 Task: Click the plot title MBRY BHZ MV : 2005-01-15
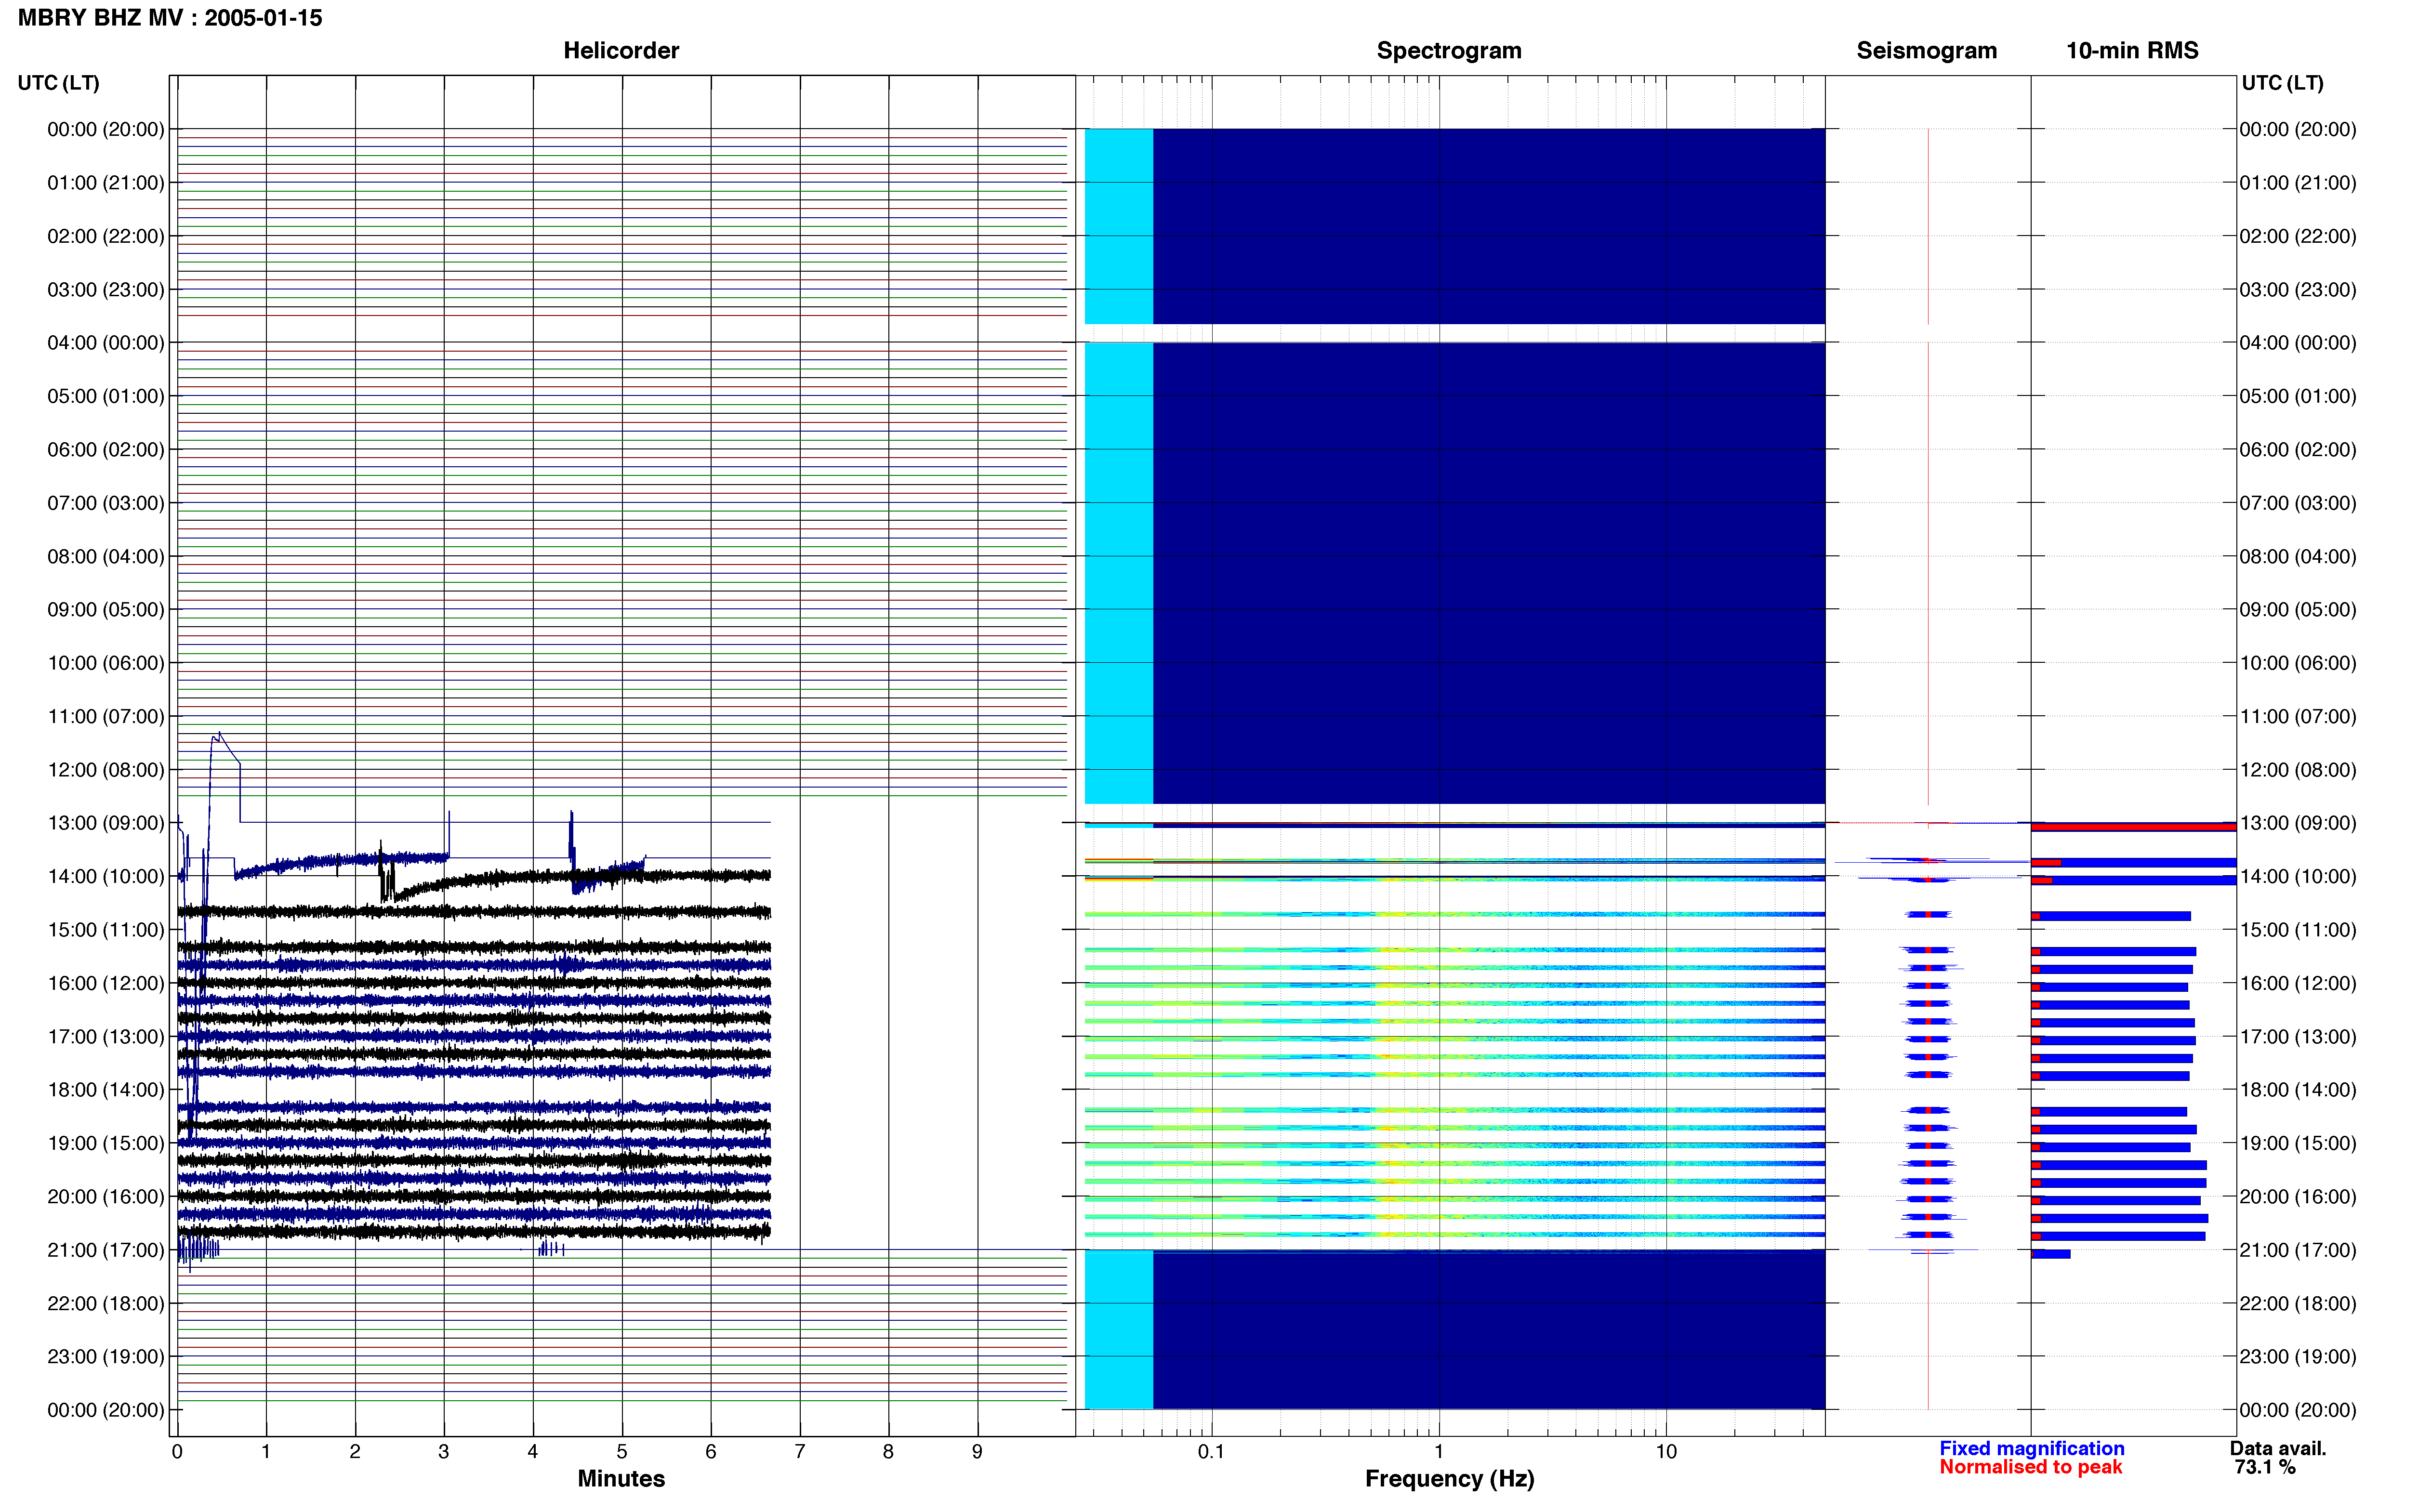170,18
